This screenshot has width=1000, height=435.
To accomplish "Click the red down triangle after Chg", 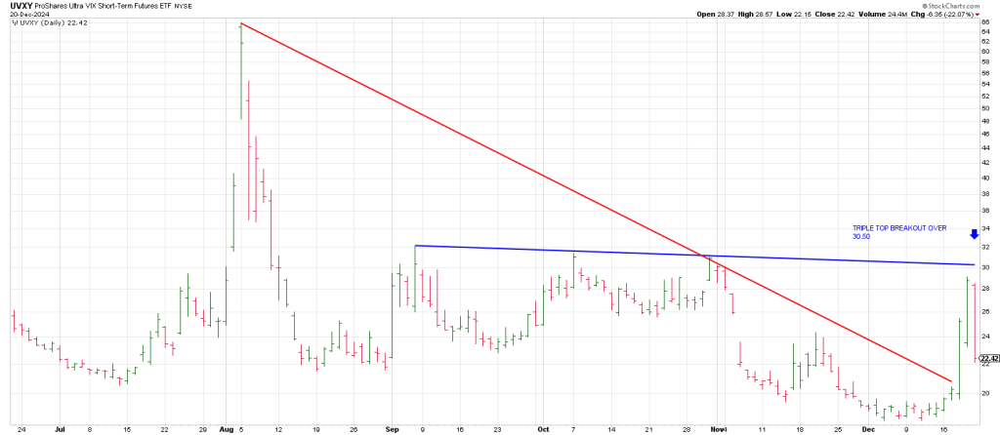I will pyautogui.click(x=979, y=15).
